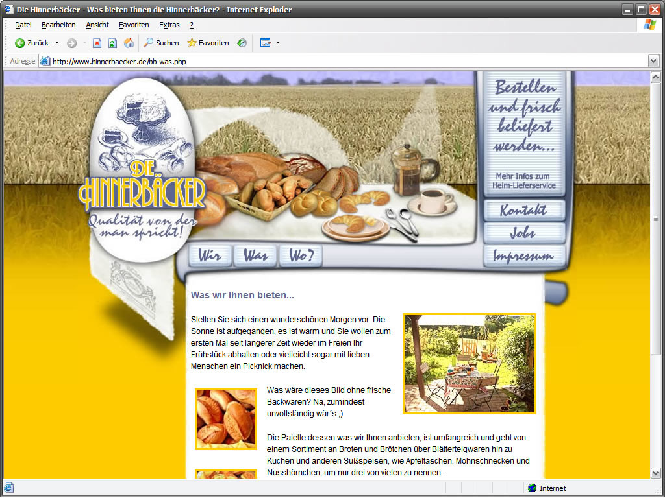
Task: Click the vertical scrollbar thumb
Action: pos(656,219)
